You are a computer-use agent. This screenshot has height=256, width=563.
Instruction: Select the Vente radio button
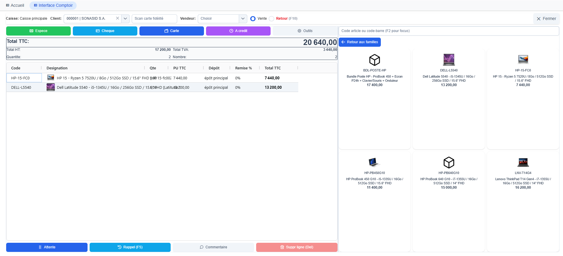pyautogui.click(x=253, y=19)
